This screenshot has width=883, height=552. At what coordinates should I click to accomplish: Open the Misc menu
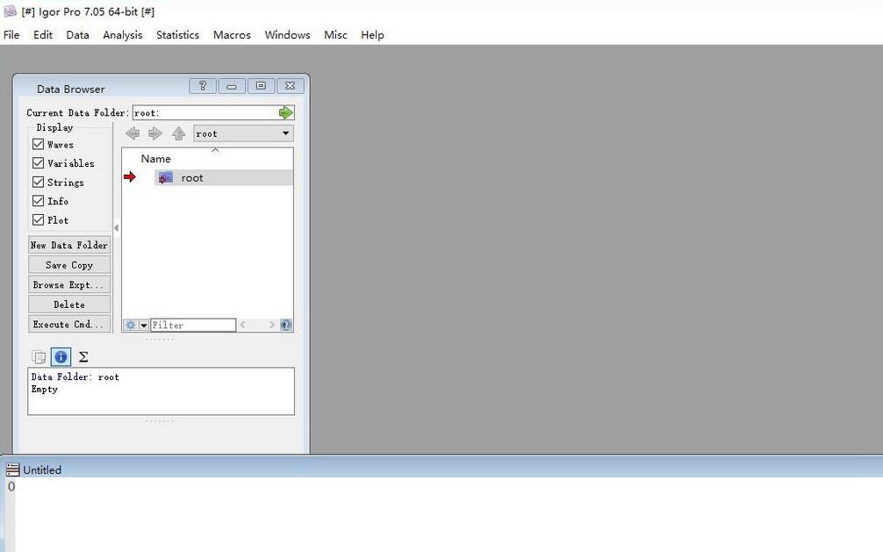335,35
